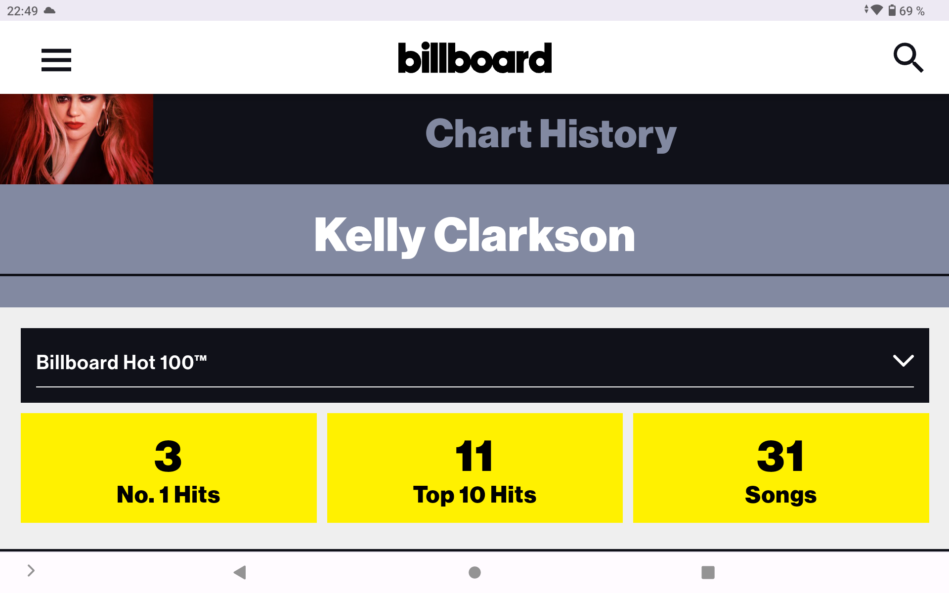View the 11 Top 10 Hits tile

pyautogui.click(x=474, y=467)
